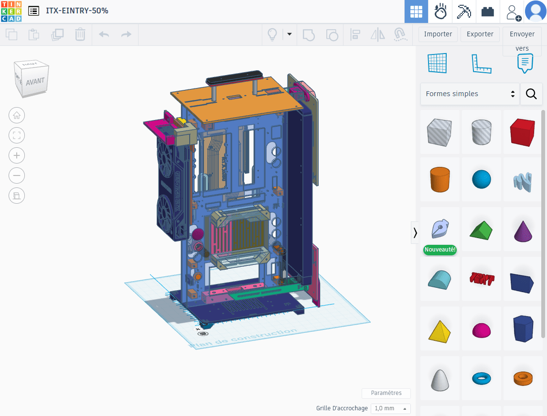Select the blue Torus shape

click(482, 378)
